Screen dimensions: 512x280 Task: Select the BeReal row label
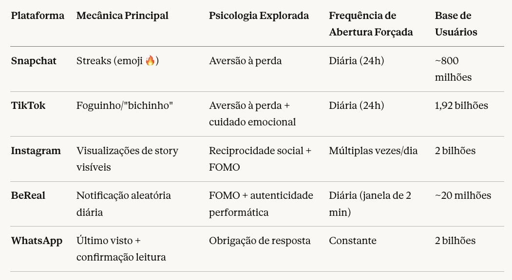click(x=28, y=195)
